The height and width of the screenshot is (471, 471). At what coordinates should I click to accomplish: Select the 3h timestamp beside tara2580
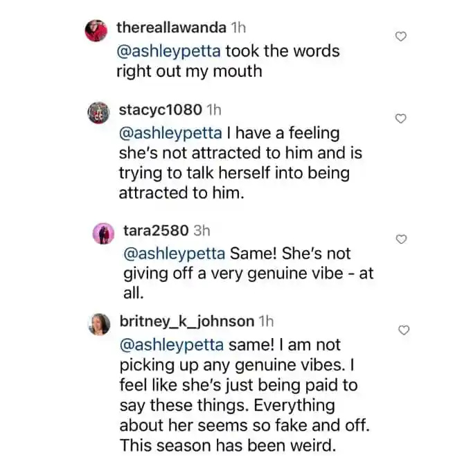[202, 231]
